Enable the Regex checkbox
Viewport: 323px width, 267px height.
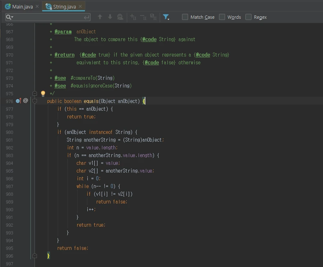(x=249, y=17)
